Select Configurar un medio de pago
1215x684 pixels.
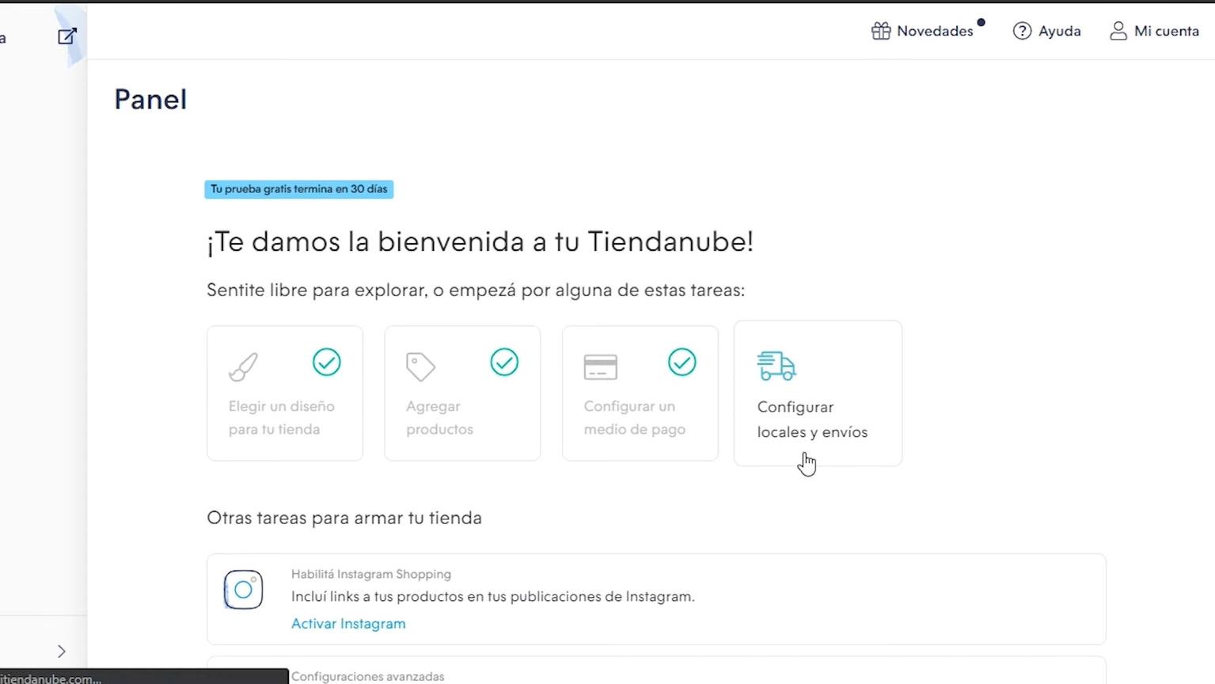[x=640, y=393]
